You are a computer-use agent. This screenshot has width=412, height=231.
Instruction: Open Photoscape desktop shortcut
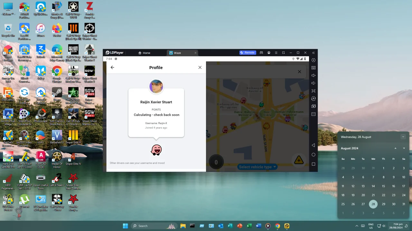(41, 116)
